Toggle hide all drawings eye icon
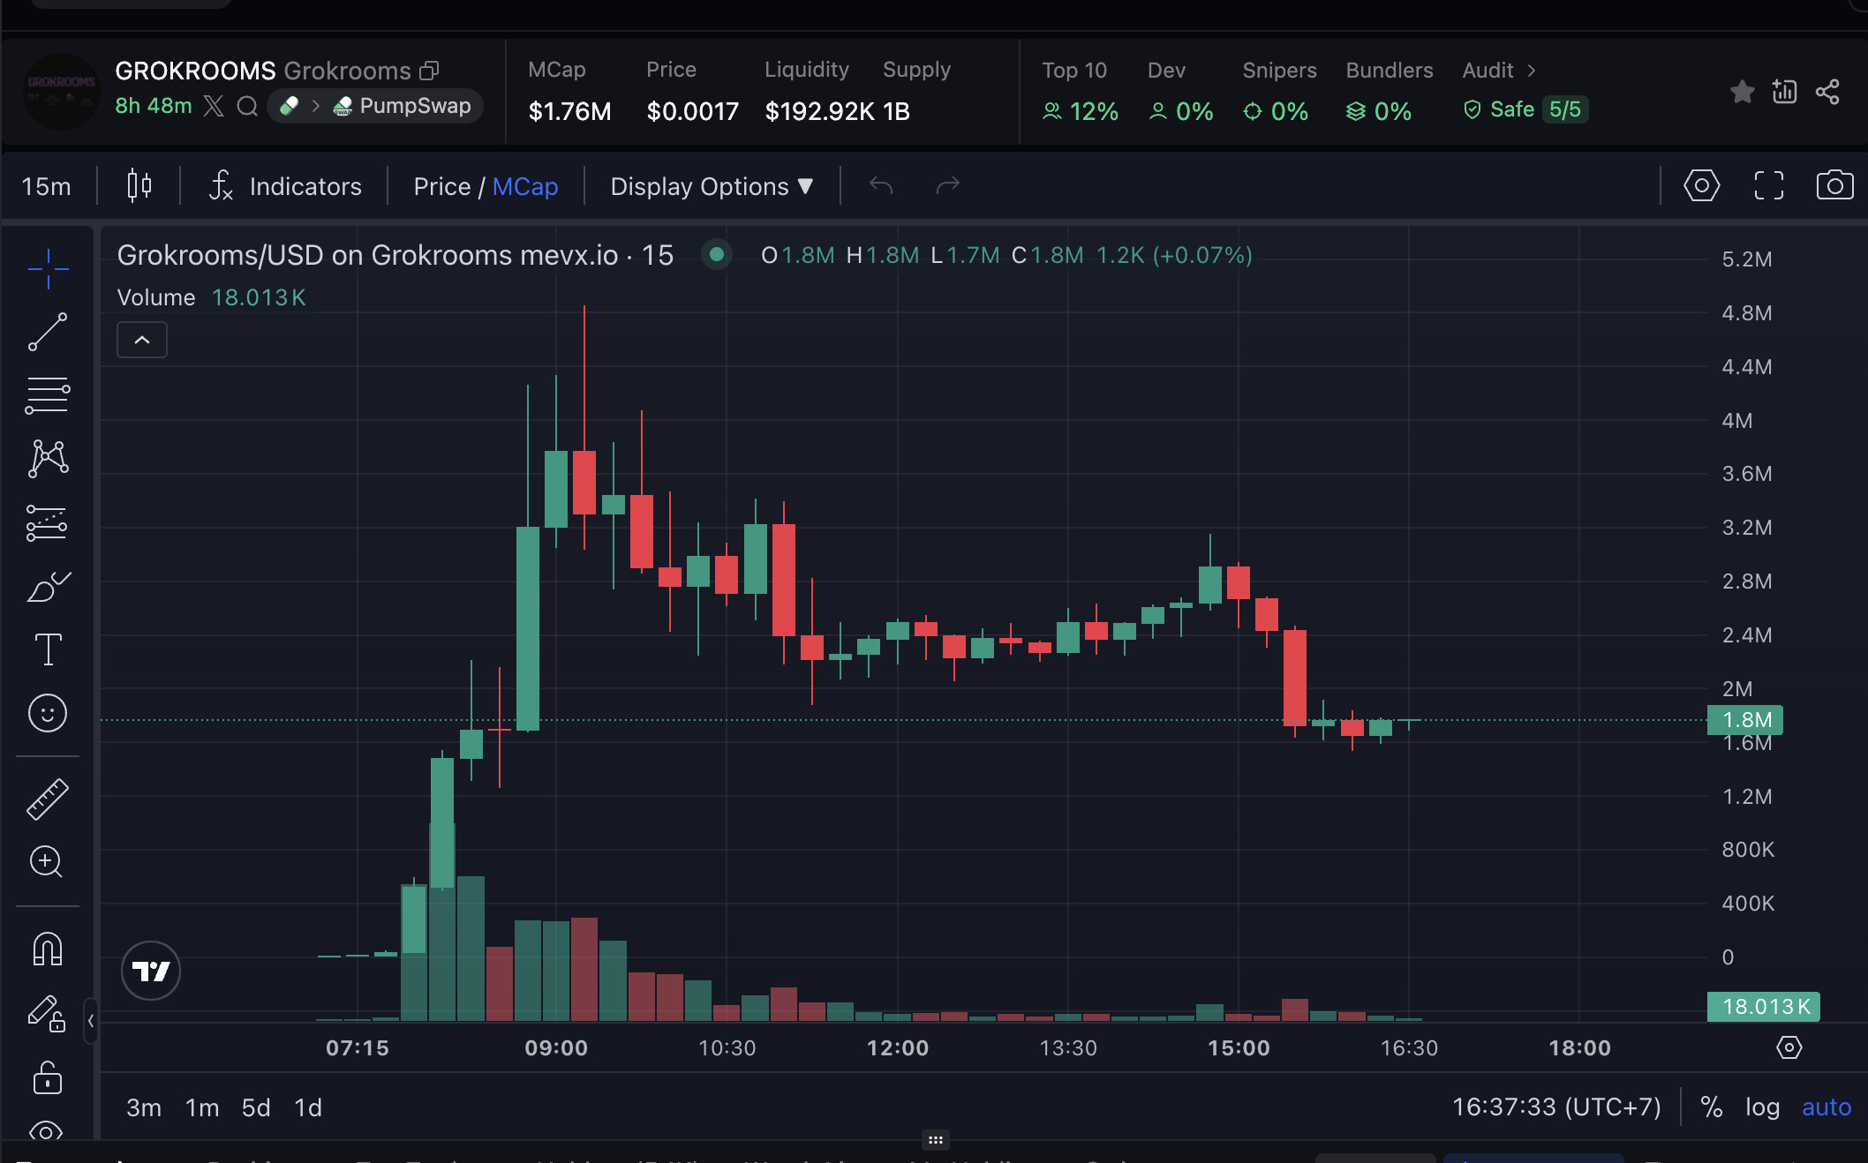1868x1163 pixels. click(x=48, y=1131)
